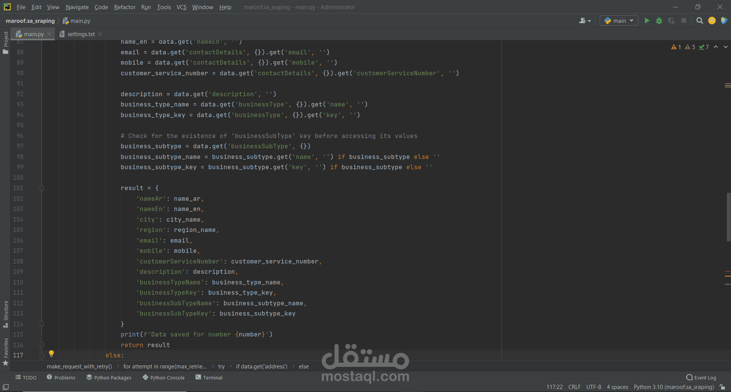Change CRLF line separator
This screenshot has width=731, height=392.
coord(575,387)
